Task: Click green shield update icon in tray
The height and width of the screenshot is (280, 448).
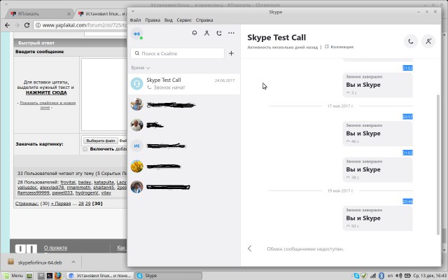Action: click(x=364, y=276)
